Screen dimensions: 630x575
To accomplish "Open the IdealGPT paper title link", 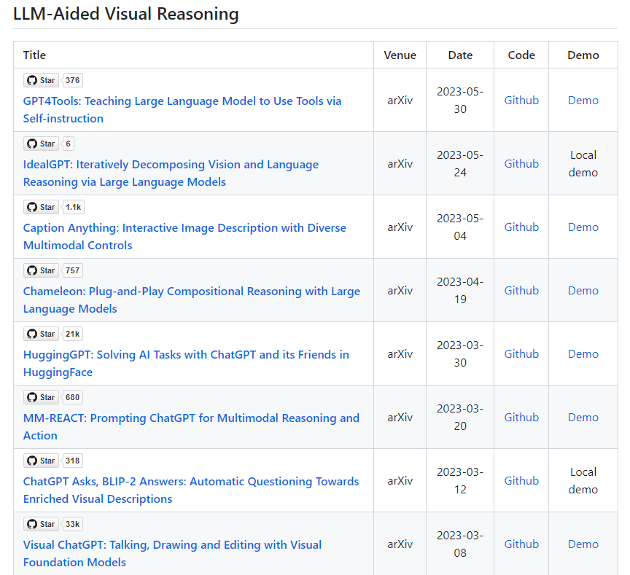I will click(x=171, y=173).
